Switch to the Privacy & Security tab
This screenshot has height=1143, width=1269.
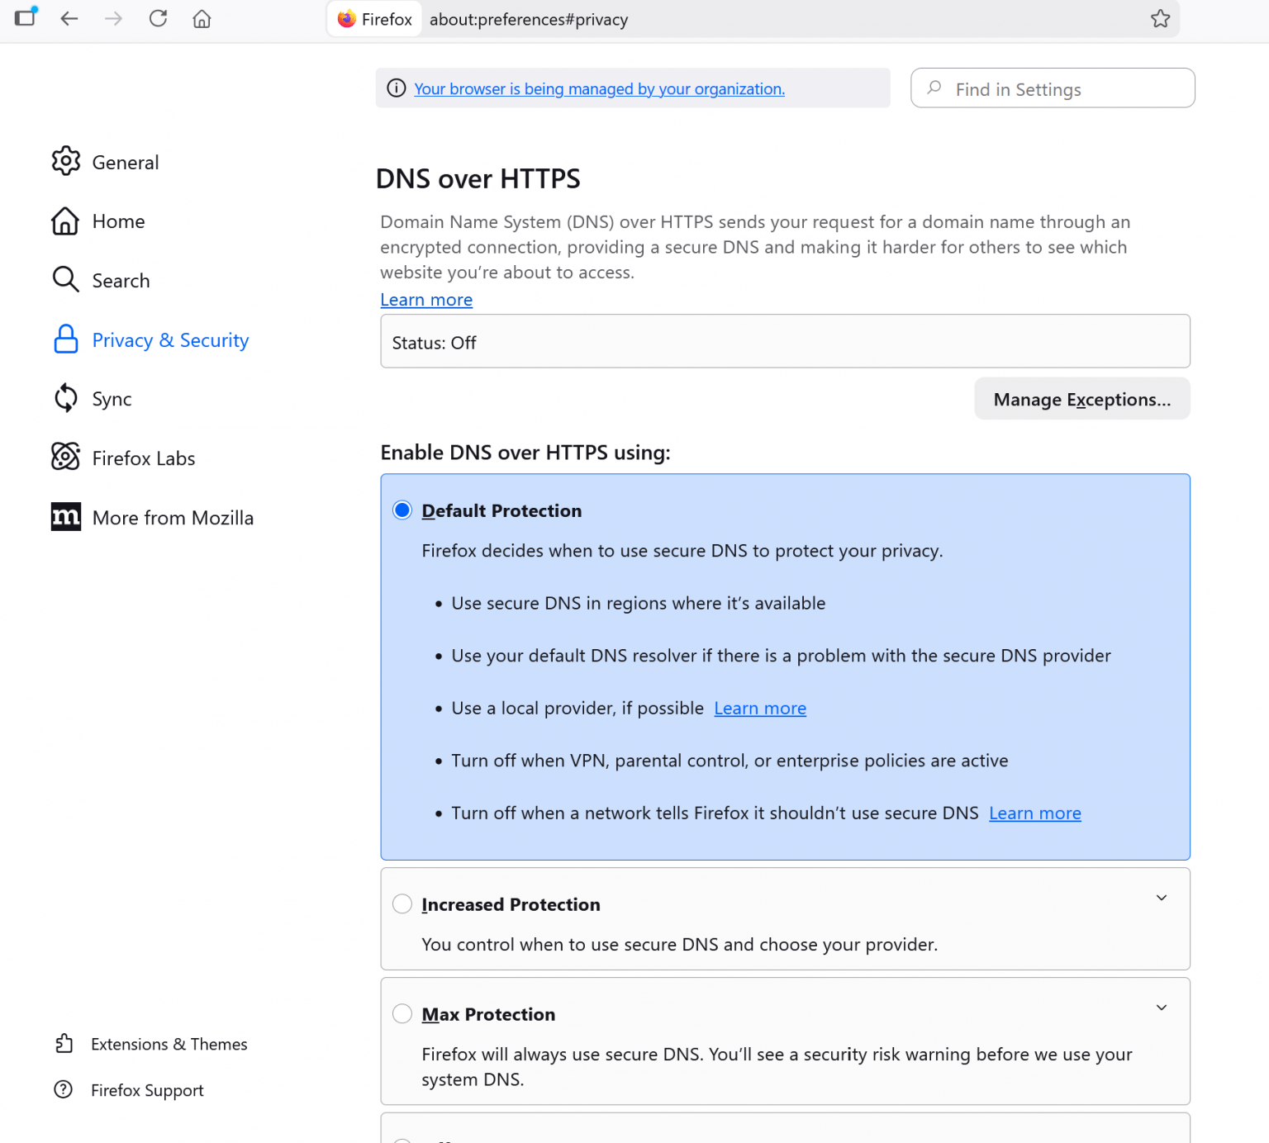click(169, 339)
